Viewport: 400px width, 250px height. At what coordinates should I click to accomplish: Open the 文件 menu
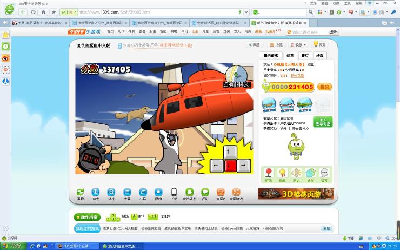click(x=314, y=3)
